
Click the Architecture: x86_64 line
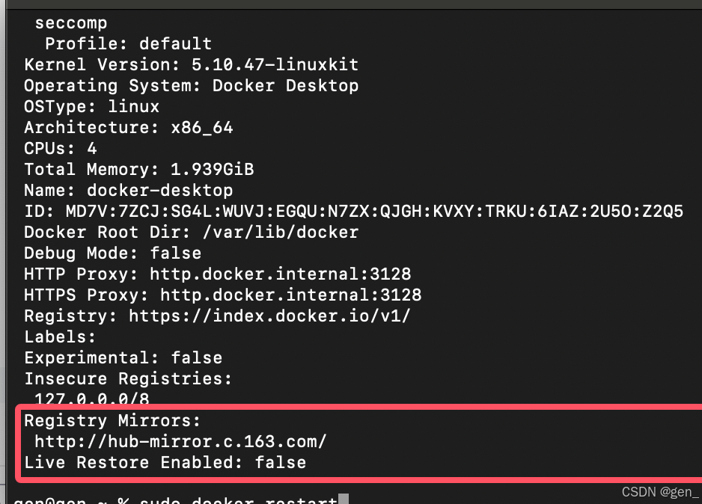[128, 127]
